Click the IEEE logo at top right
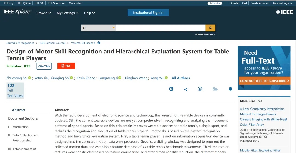The width and height of the screenshot is (296, 153). pos(284,12)
